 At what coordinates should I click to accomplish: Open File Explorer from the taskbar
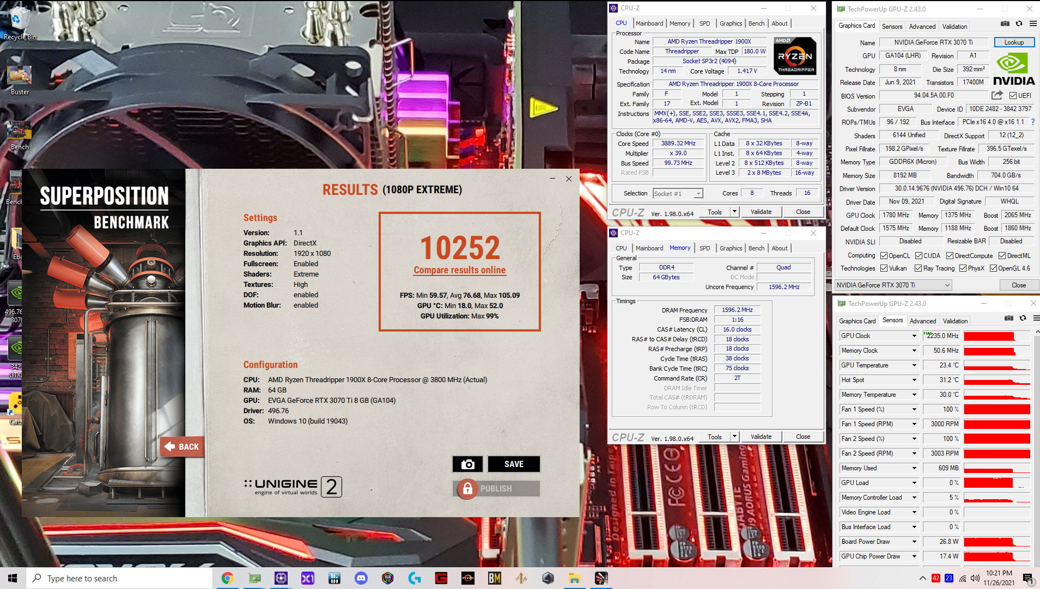click(x=575, y=578)
